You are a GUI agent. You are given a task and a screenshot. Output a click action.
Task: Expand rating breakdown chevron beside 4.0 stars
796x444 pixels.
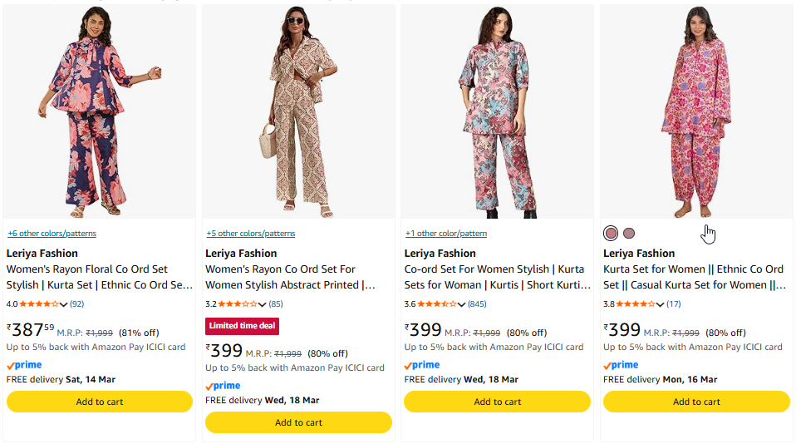click(x=64, y=305)
